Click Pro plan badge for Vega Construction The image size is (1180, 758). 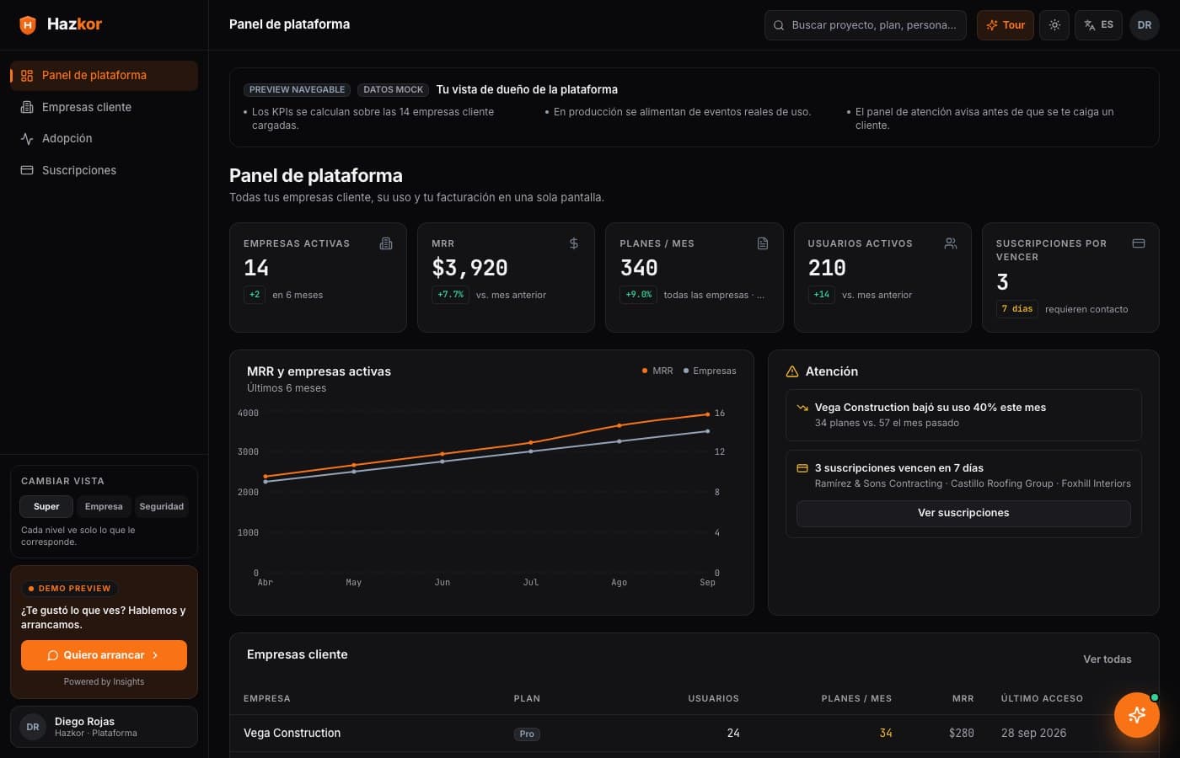[527, 734]
